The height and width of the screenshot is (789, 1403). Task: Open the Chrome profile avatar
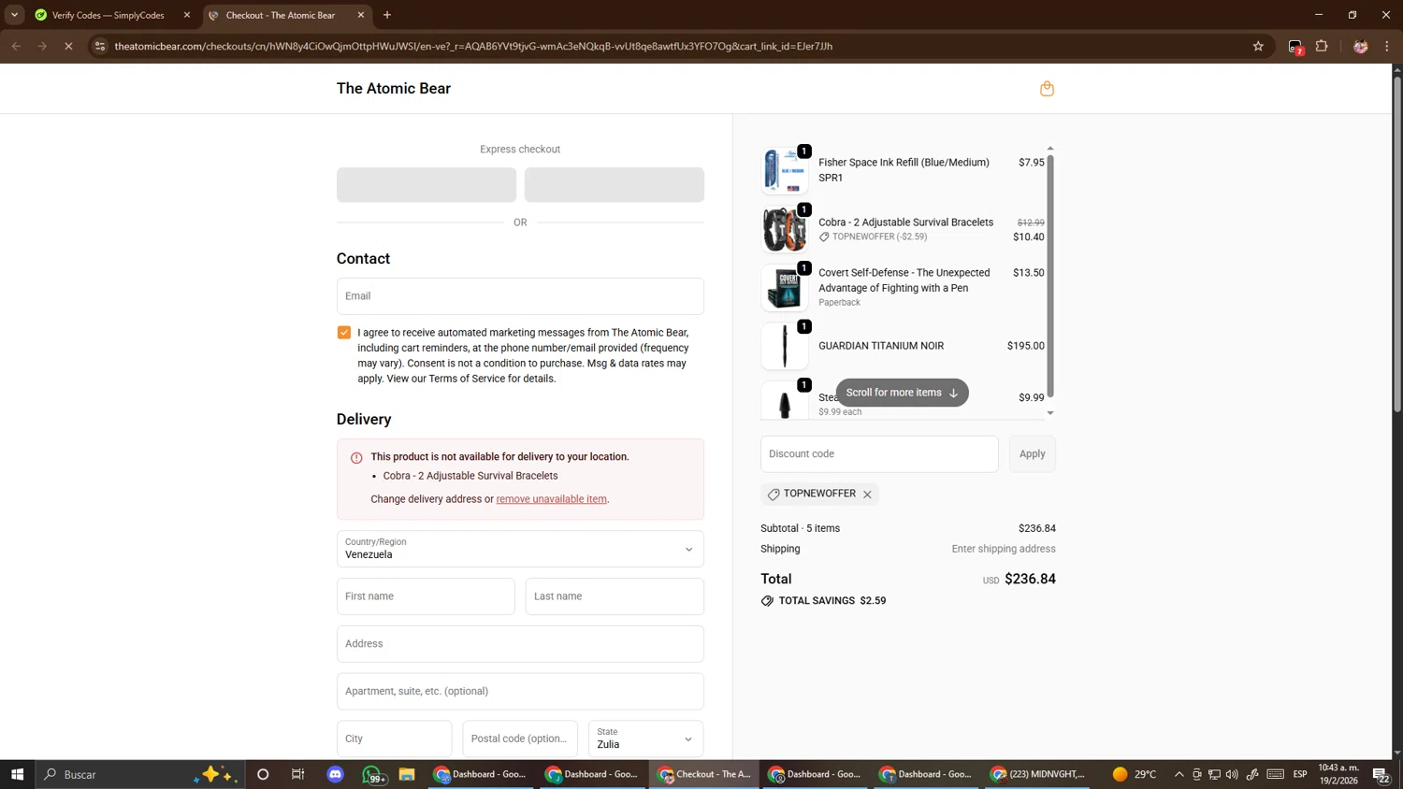click(x=1361, y=46)
